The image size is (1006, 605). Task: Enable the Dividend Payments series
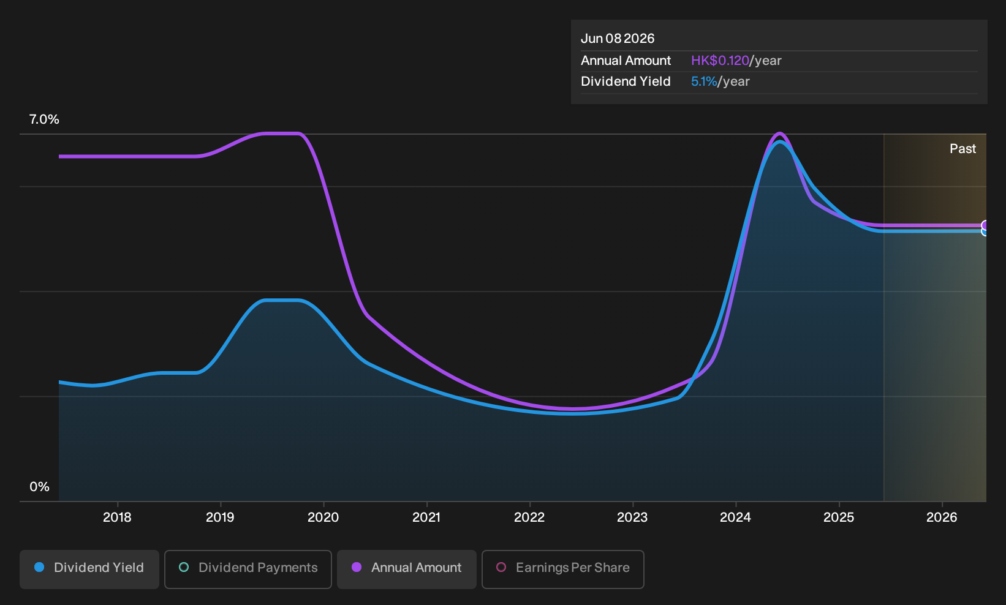[248, 569]
